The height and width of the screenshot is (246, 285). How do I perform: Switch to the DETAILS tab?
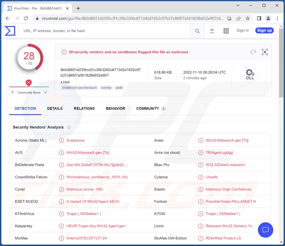pyautogui.click(x=55, y=109)
